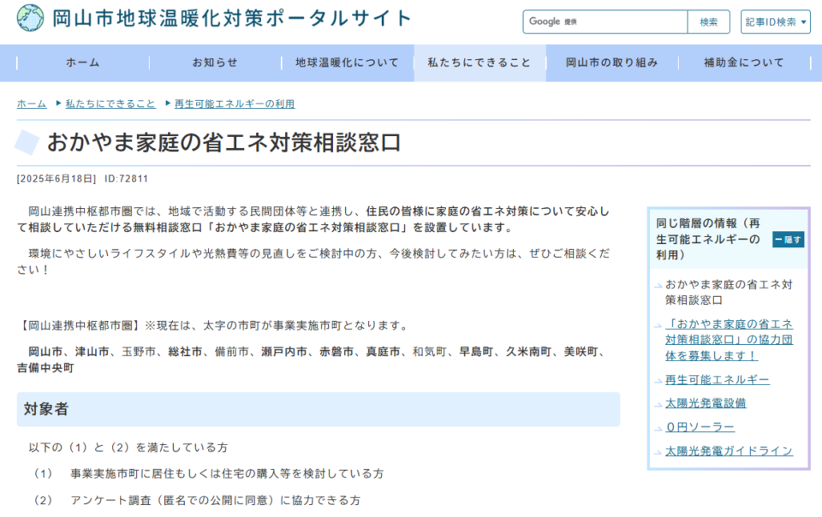The width and height of the screenshot is (822, 517).
Task: Open 補助金について navigation item
Action: pos(743,62)
